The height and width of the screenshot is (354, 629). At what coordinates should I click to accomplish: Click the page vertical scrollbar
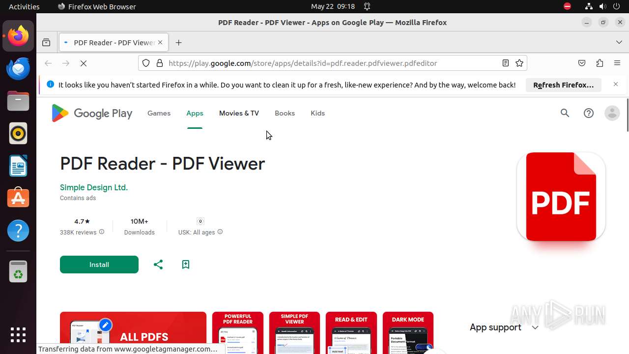(628, 115)
